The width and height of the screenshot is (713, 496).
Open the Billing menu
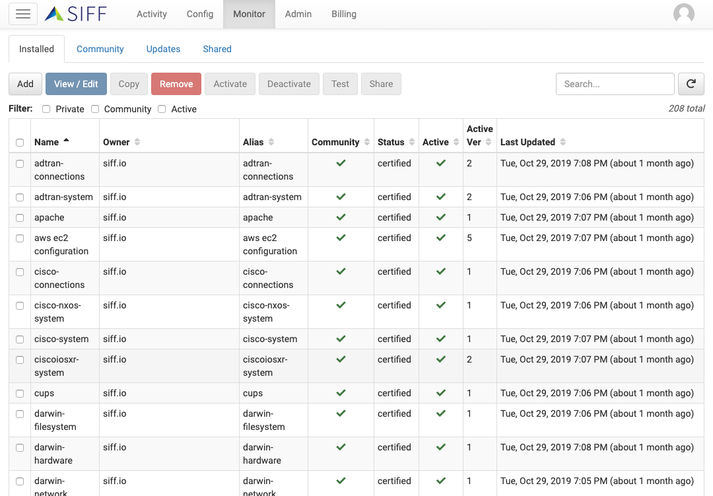pyautogui.click(x=344, y=14)
